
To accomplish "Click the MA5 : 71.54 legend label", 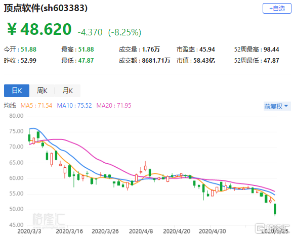I will point(36,106).
